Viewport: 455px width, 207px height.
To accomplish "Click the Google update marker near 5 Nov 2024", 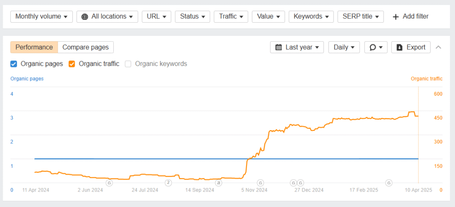I will pos(260,183).
